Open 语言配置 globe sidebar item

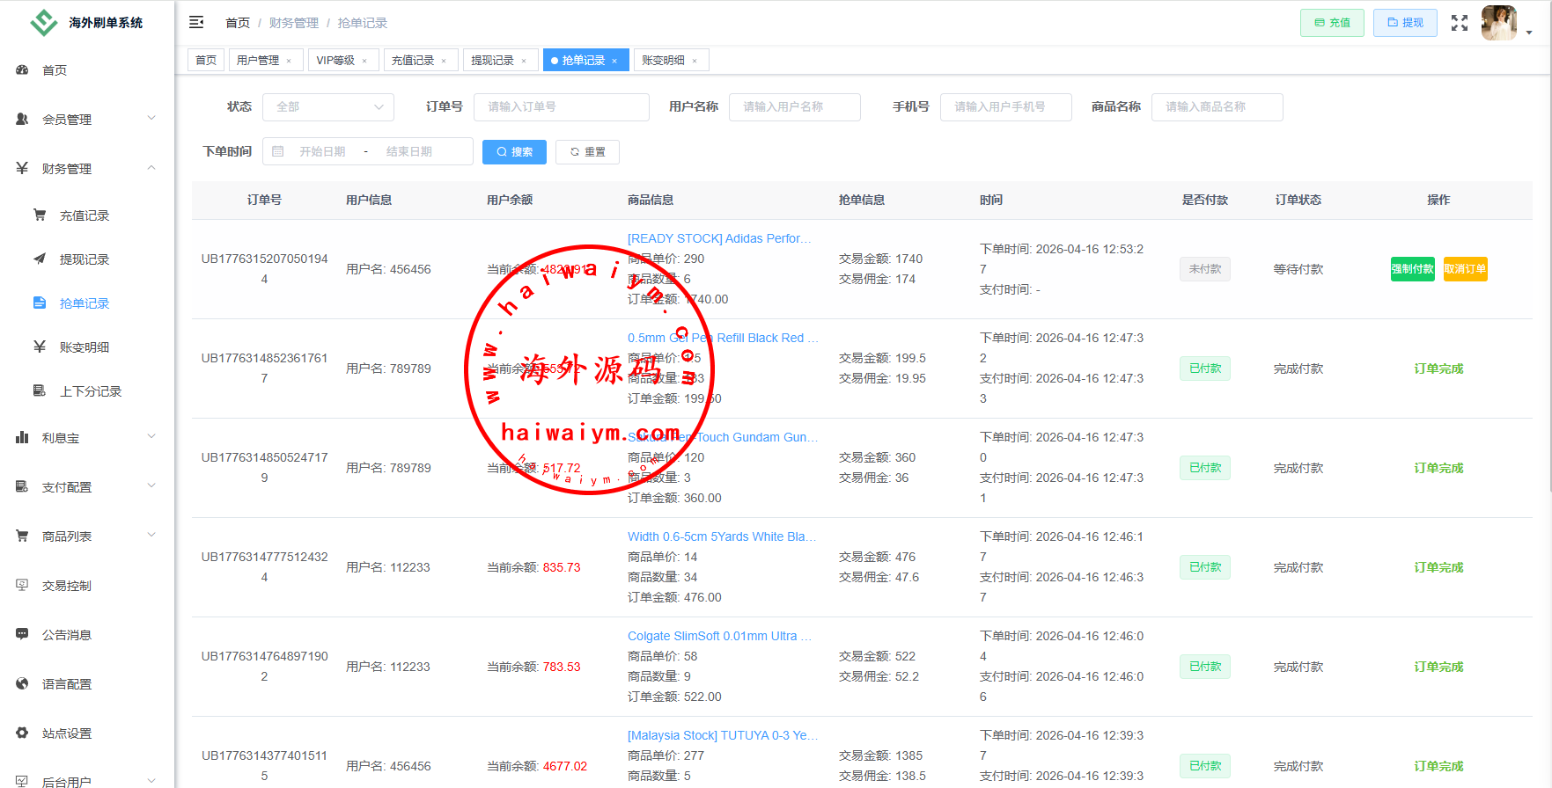coord(66,684)
